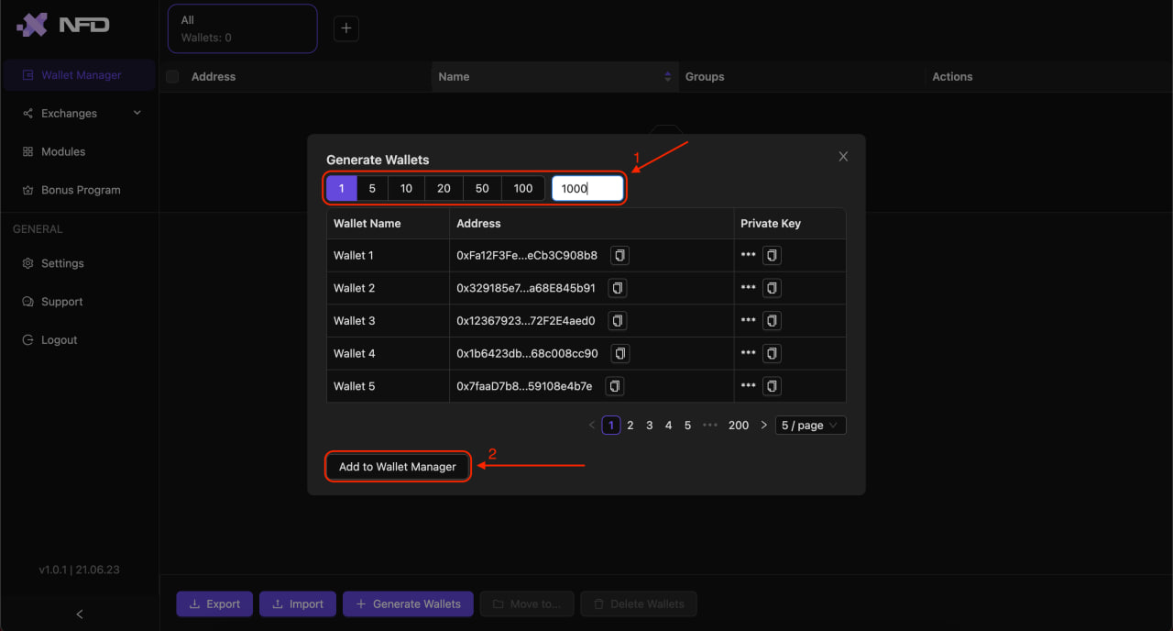Select 20 wallets count option
The height and width of the screenshot is (631, 1173).
pos(444,188)
